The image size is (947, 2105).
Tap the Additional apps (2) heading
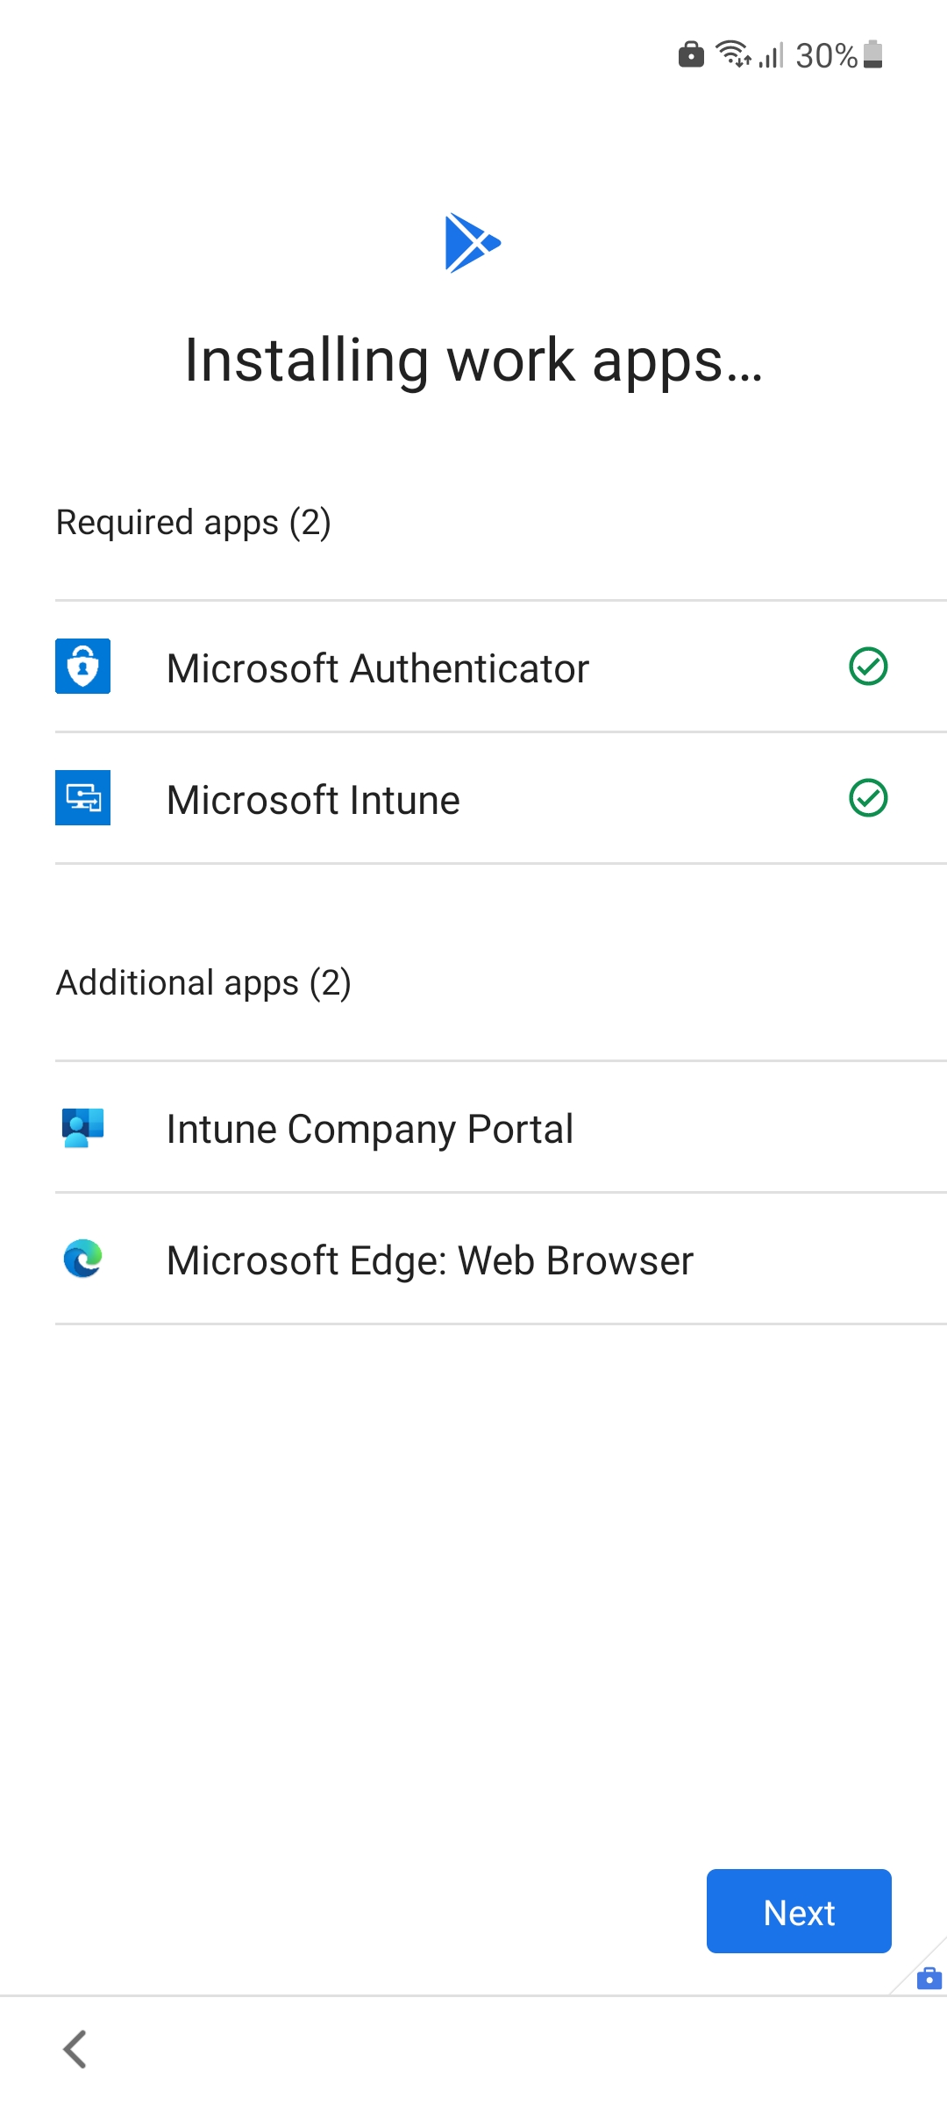tap(203, 983)
